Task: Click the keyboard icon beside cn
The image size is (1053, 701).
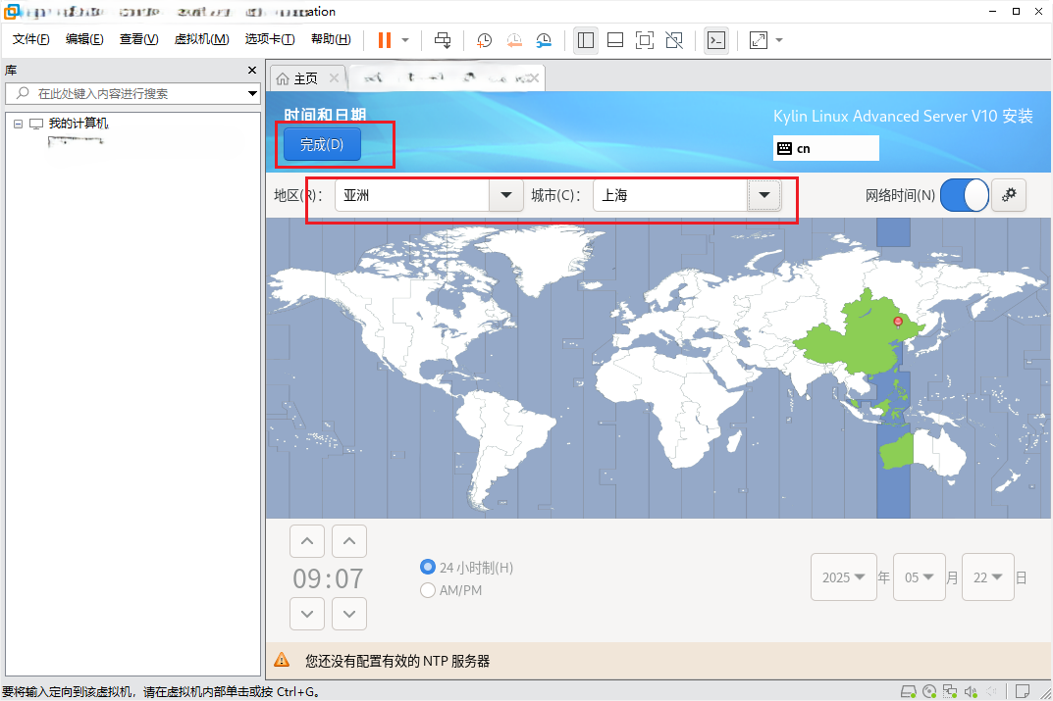Action: pos(784,148)
